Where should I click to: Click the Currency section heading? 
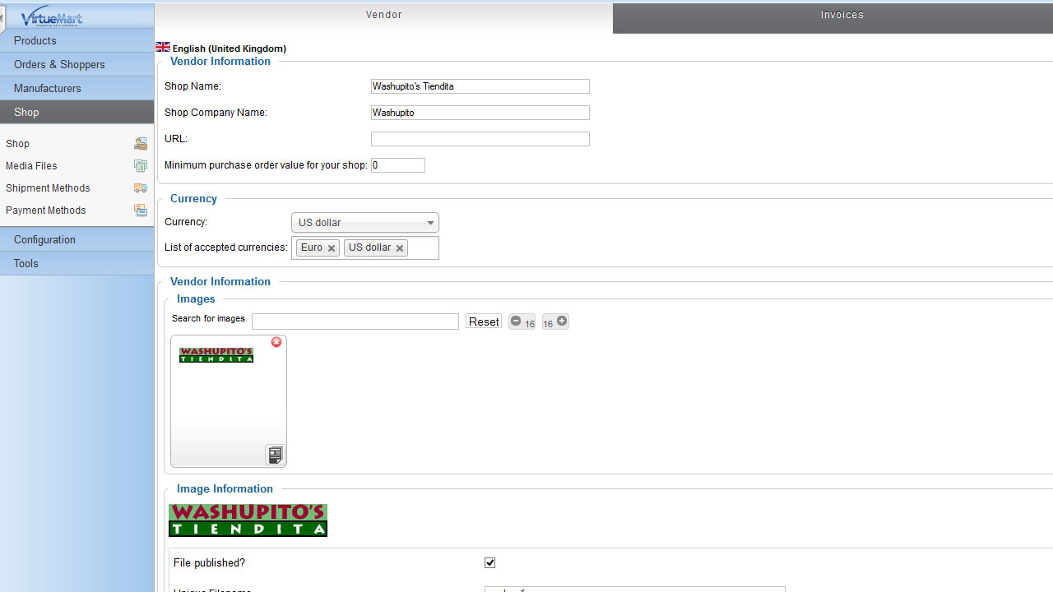click(193, 198)
